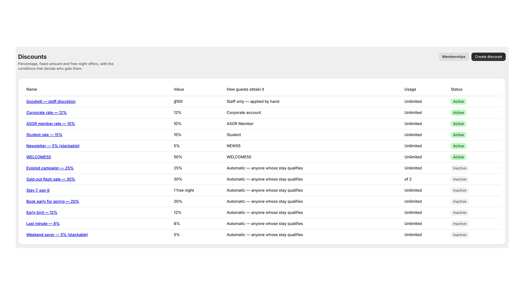Open the Memberships page

pos(454,57)
